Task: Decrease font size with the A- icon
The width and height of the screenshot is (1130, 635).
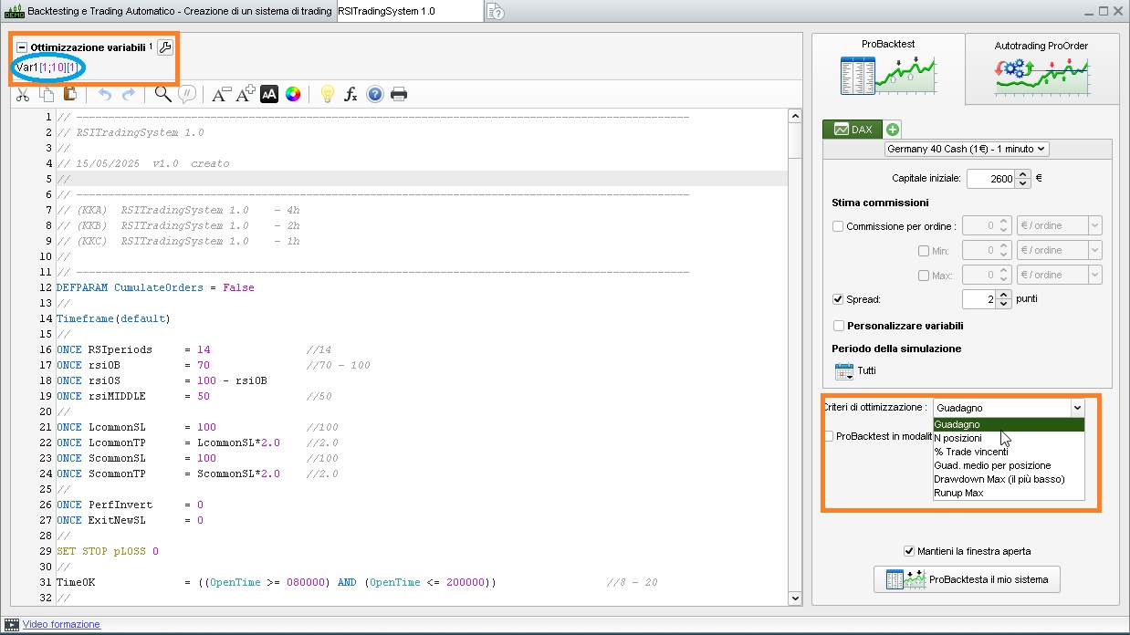Action: pos(221,94)
